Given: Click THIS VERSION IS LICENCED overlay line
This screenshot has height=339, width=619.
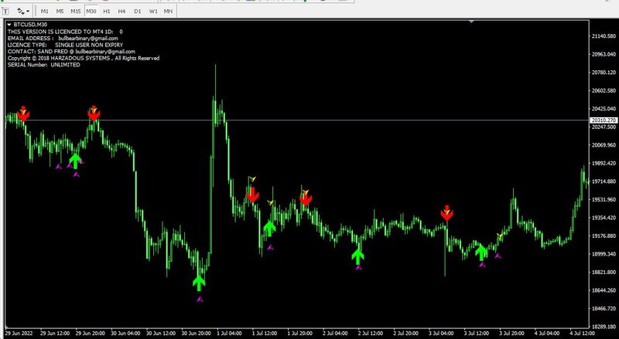Looking at the screenshot, I should point(65,32).
